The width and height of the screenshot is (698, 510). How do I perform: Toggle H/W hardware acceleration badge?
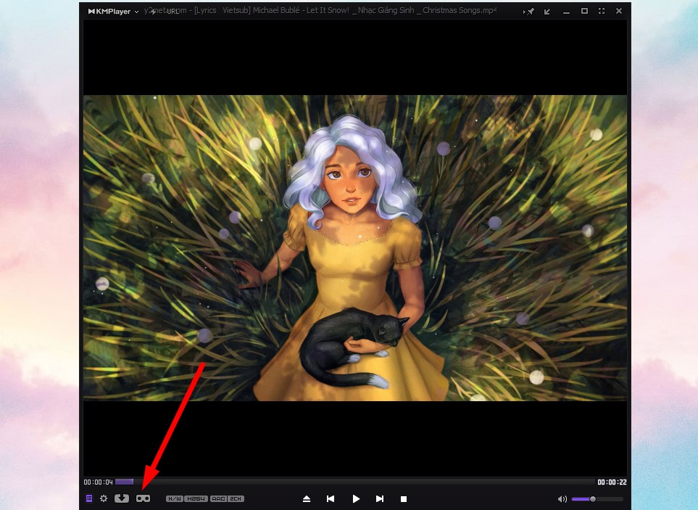174,499
